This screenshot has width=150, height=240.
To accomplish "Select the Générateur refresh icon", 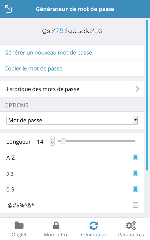I will (x=94, y=226).
